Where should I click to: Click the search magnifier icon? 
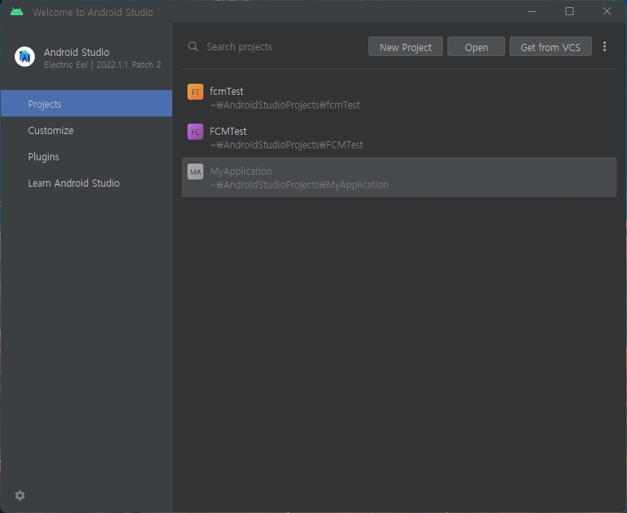tap(193, 46)
